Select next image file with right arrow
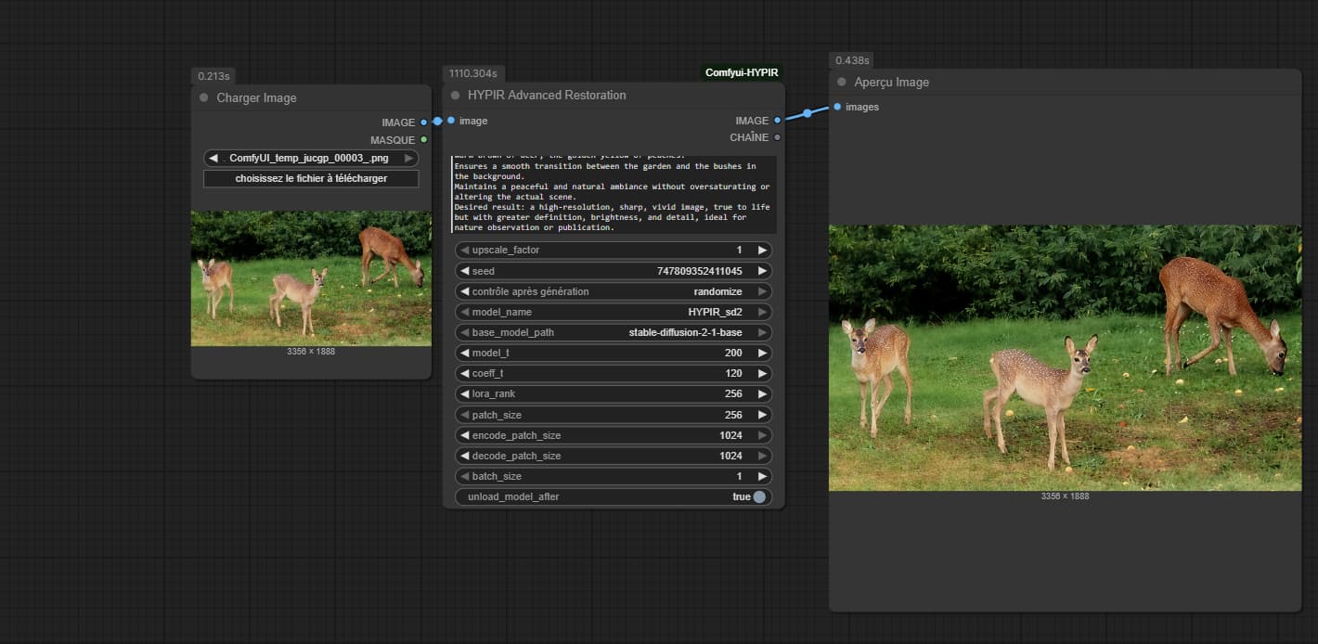The image size is (1318, 644). pyautogui.click(x=409, y=159)
